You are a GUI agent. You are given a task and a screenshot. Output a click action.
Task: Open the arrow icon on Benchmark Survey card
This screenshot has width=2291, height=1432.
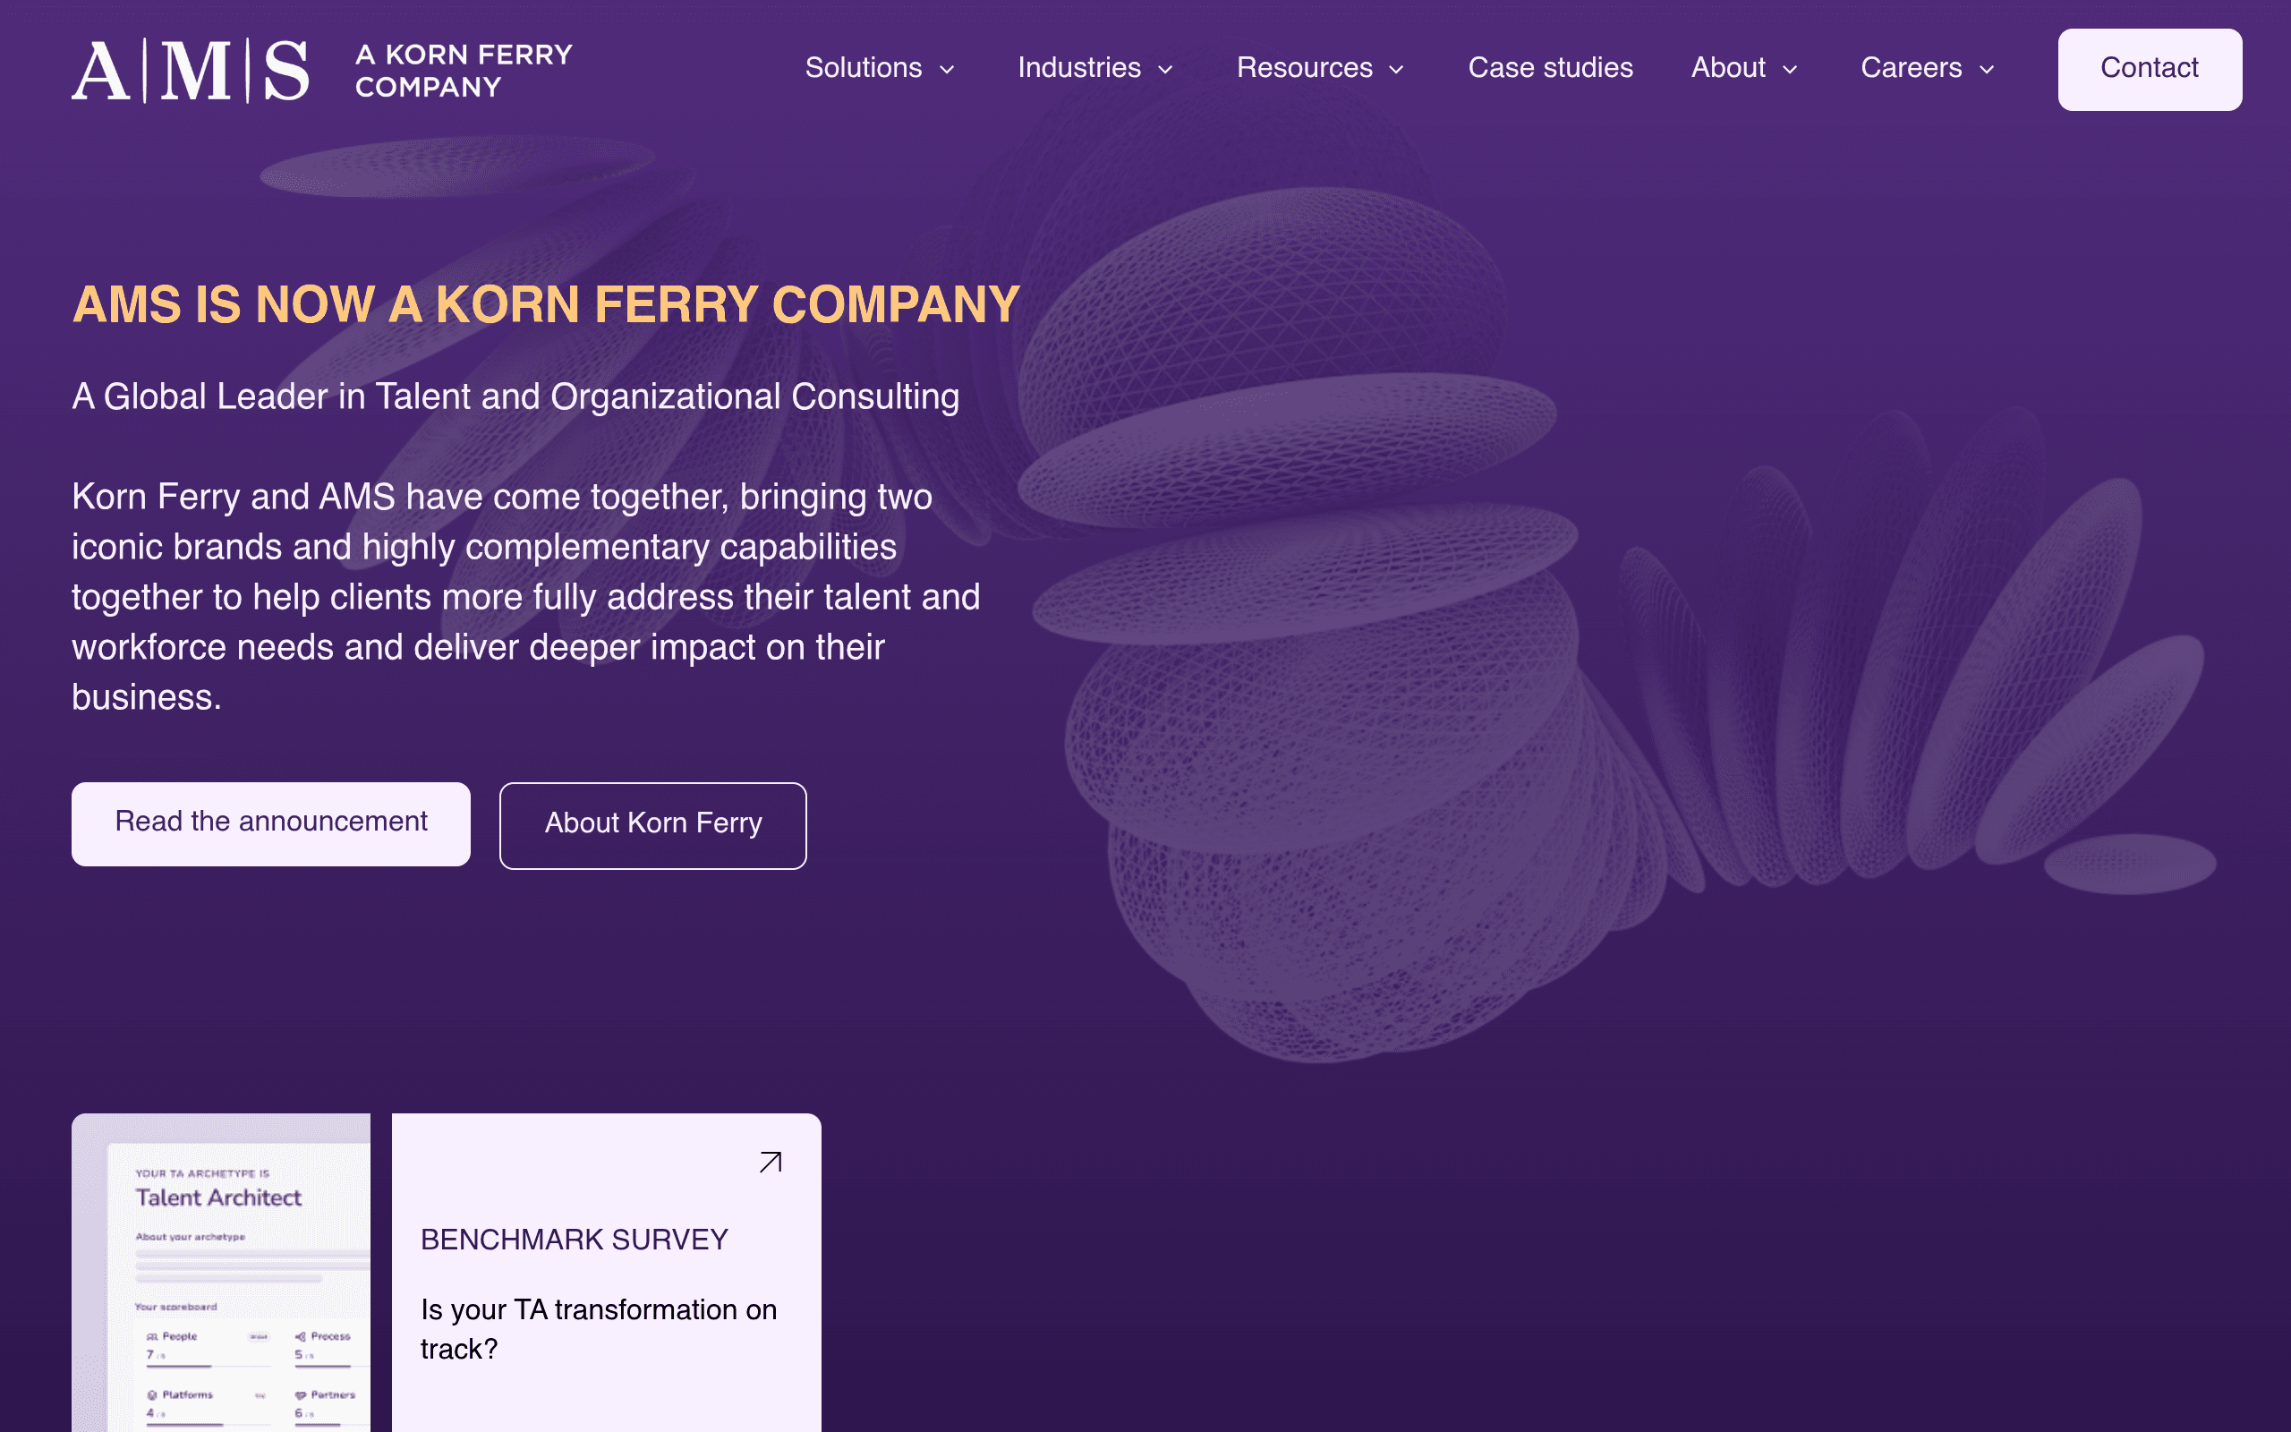[771, 1162]
